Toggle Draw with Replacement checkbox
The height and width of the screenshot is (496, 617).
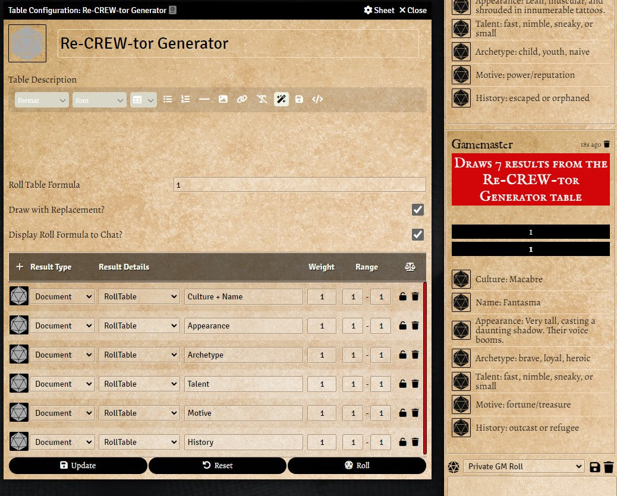(418, 210)
